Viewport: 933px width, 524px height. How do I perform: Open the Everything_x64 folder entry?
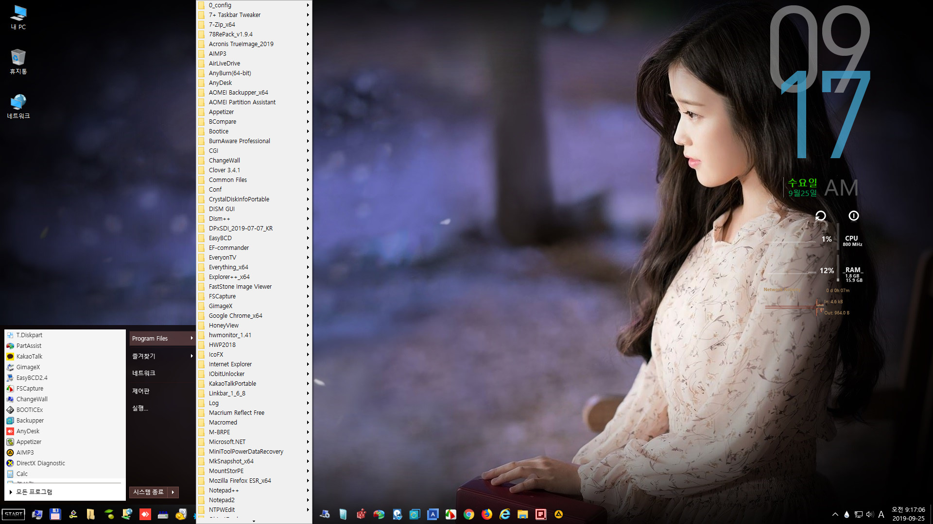click(254, 267)
